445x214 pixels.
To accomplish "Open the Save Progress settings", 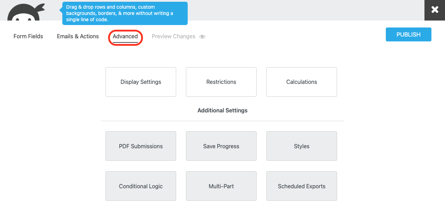I will coord(221,146).
